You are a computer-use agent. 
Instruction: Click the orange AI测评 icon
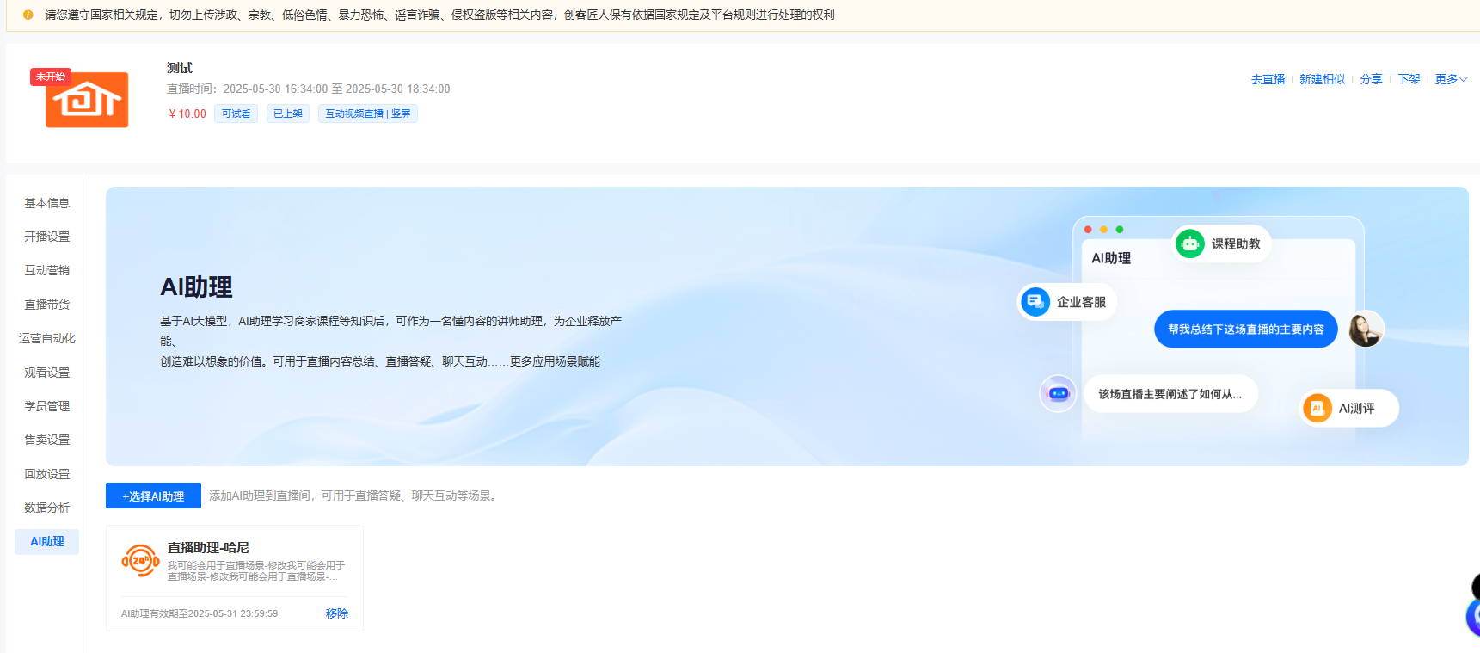point(1317,408)
